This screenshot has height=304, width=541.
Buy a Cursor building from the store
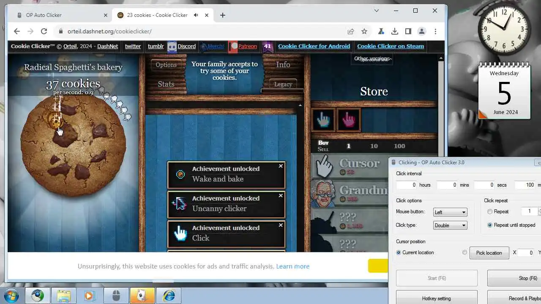click(350, 166)
